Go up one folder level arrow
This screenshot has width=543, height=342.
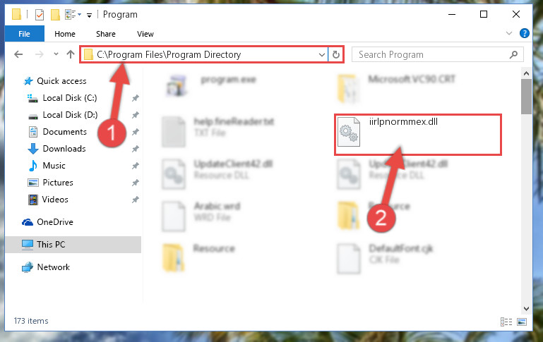pyautogui.click(x=71, y=54)
